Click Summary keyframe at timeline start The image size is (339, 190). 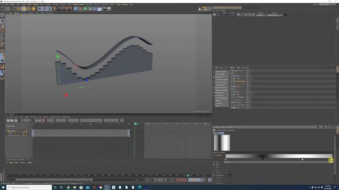click(33, 131)
